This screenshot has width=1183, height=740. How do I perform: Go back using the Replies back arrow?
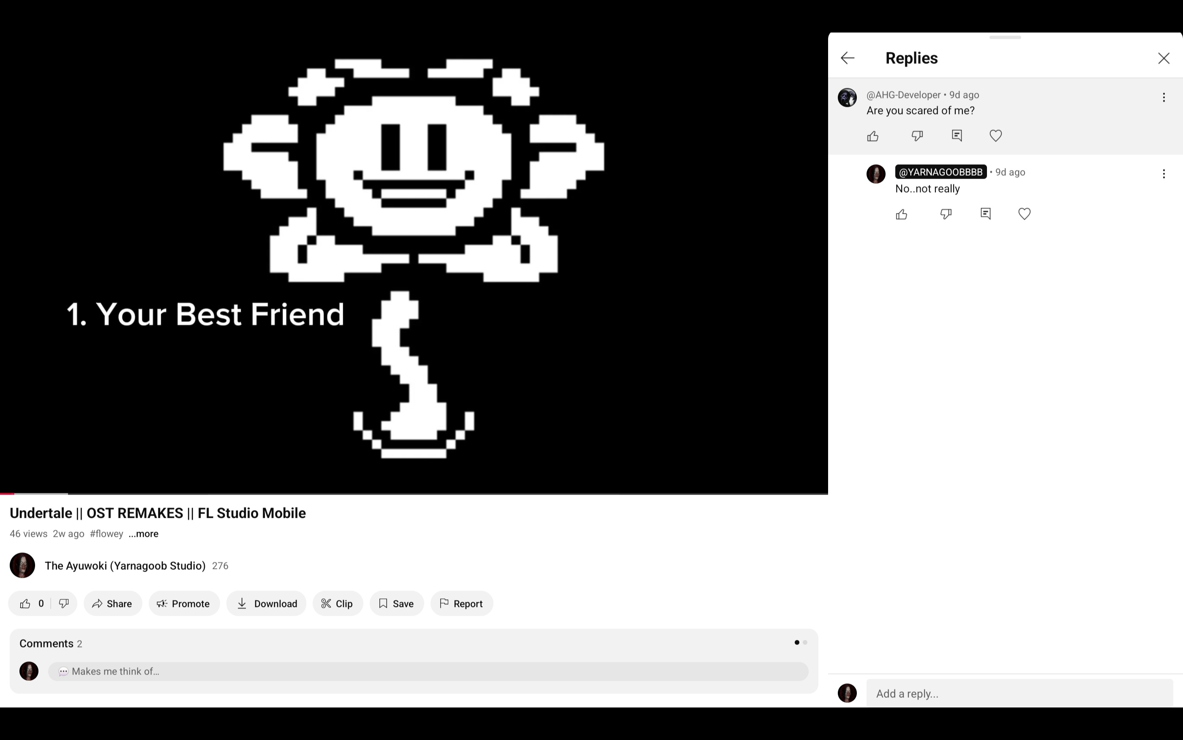(847, 58)
